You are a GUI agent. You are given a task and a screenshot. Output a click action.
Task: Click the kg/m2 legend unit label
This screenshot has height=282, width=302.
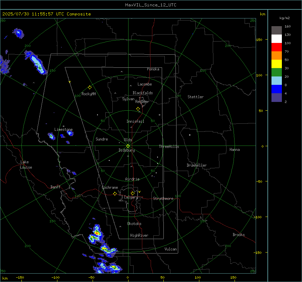pos(285,18)
